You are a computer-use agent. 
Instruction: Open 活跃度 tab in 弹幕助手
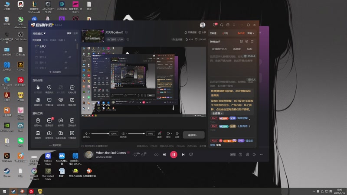click(x=237, y=49)
